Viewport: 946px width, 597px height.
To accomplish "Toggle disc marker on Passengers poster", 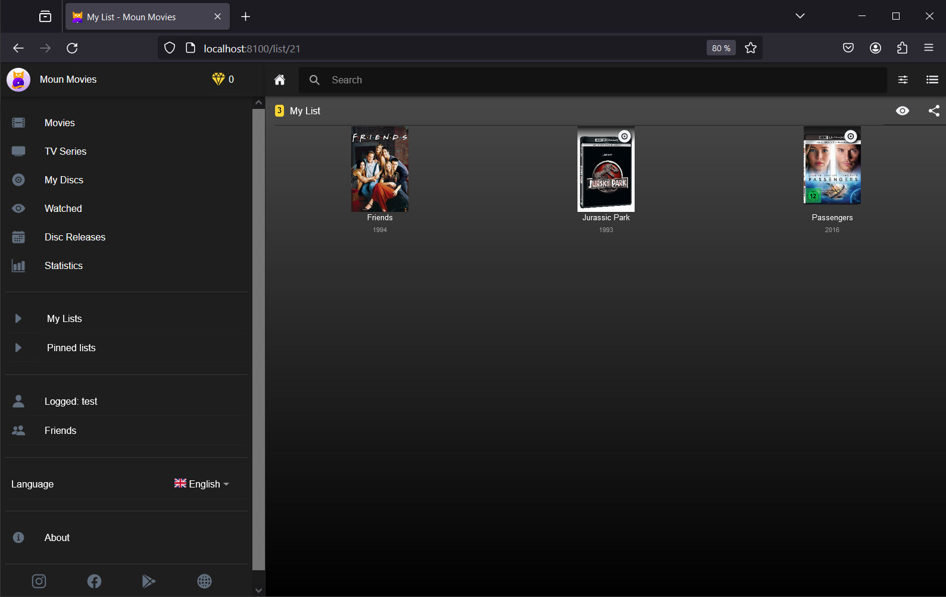I will [x=851, y=136].
